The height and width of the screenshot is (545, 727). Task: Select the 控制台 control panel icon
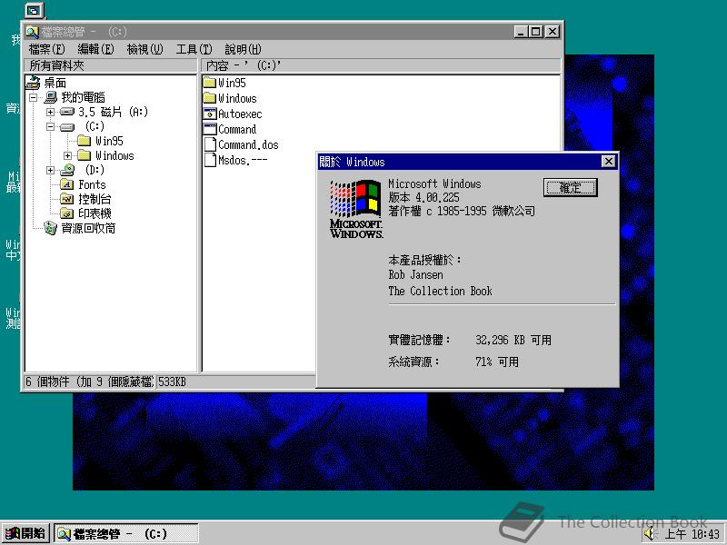tap(66, 199)
